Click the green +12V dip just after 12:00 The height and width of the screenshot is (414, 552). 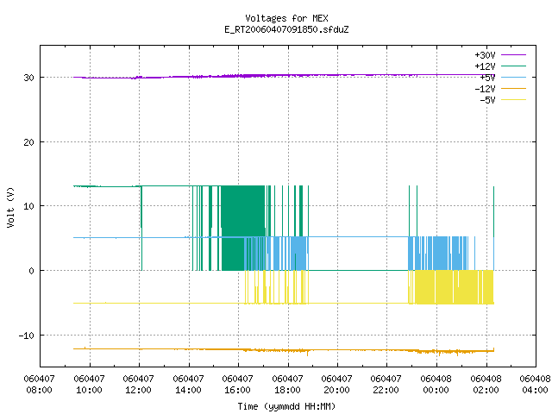pyautogui.click(x=141, y=228)
